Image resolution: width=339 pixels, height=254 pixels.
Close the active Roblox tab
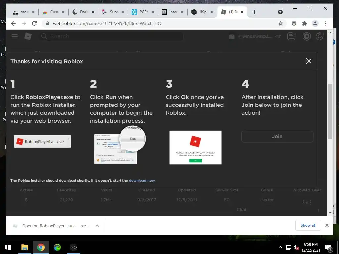(242, 12)
